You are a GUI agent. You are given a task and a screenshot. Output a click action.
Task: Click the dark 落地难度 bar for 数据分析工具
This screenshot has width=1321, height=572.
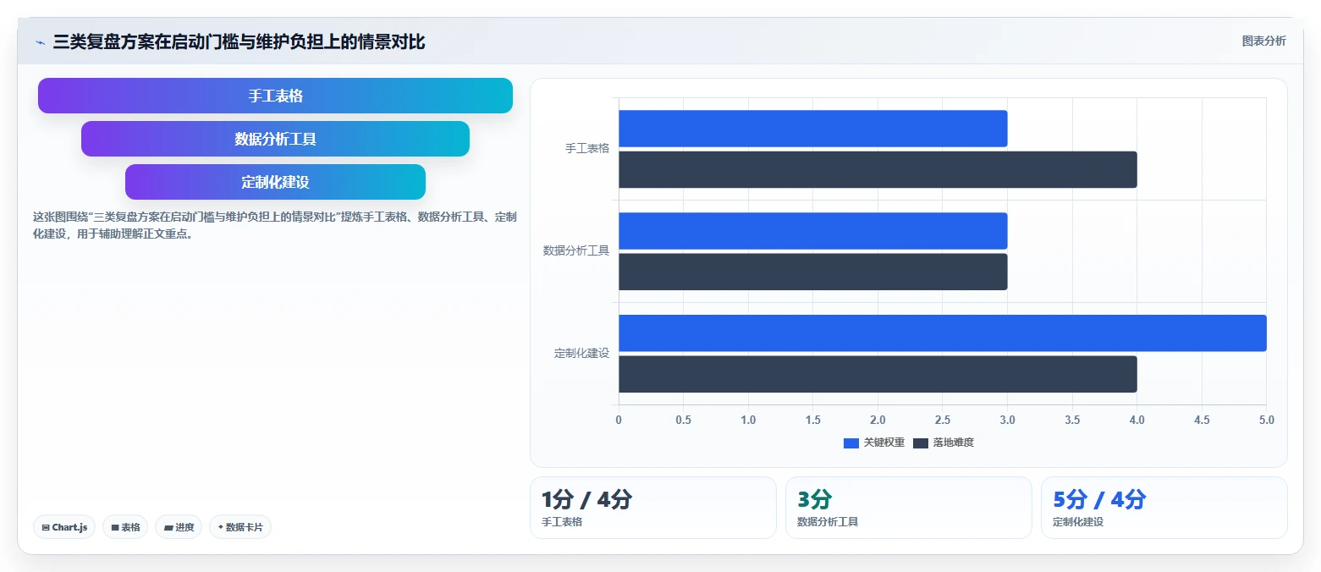point(812,272)
